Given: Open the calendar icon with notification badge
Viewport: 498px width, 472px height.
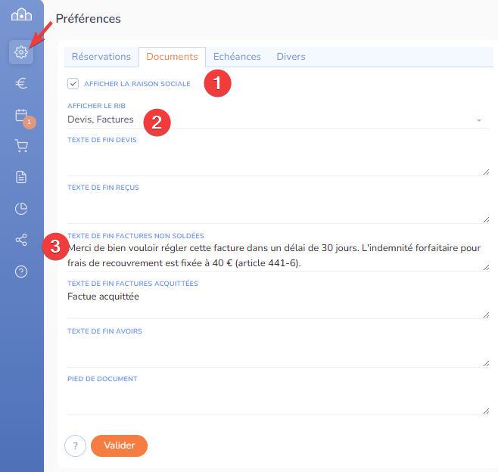Looking at the screenshot, I should point(21,116).
